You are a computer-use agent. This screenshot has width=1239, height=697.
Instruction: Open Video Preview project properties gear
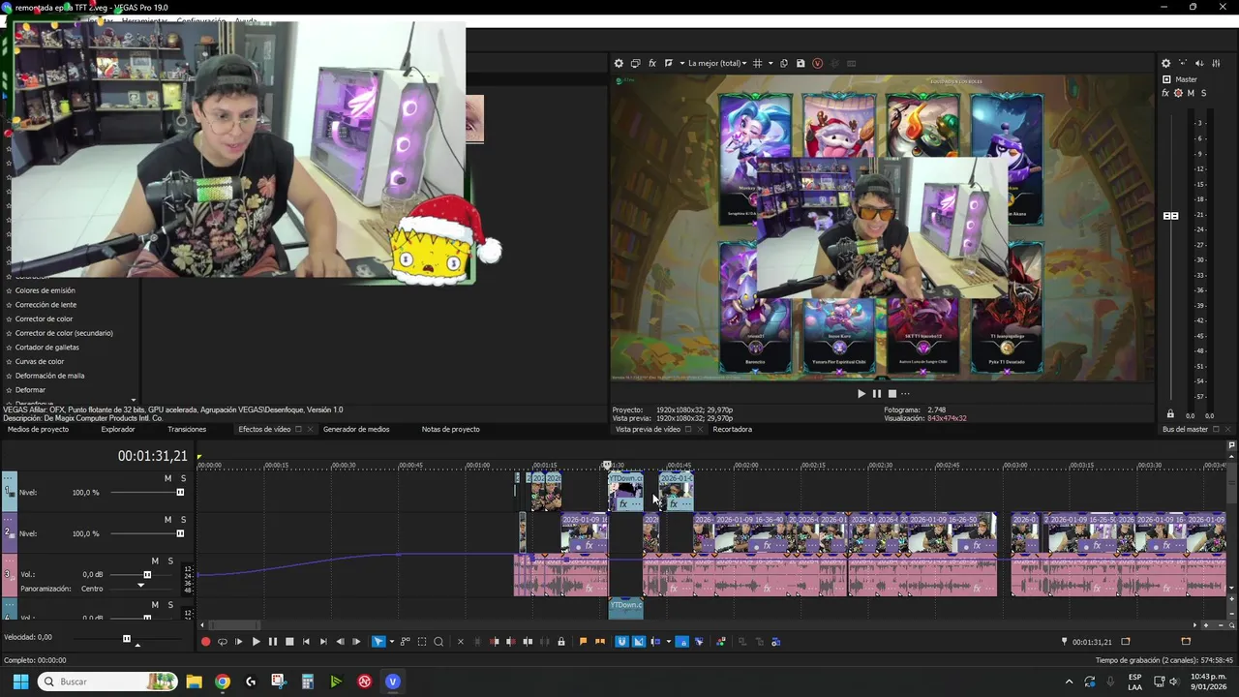coord(619,63)
